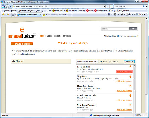Select the Author radio button
The width and height of the screenshot is (149, 118).
[110, 62]
